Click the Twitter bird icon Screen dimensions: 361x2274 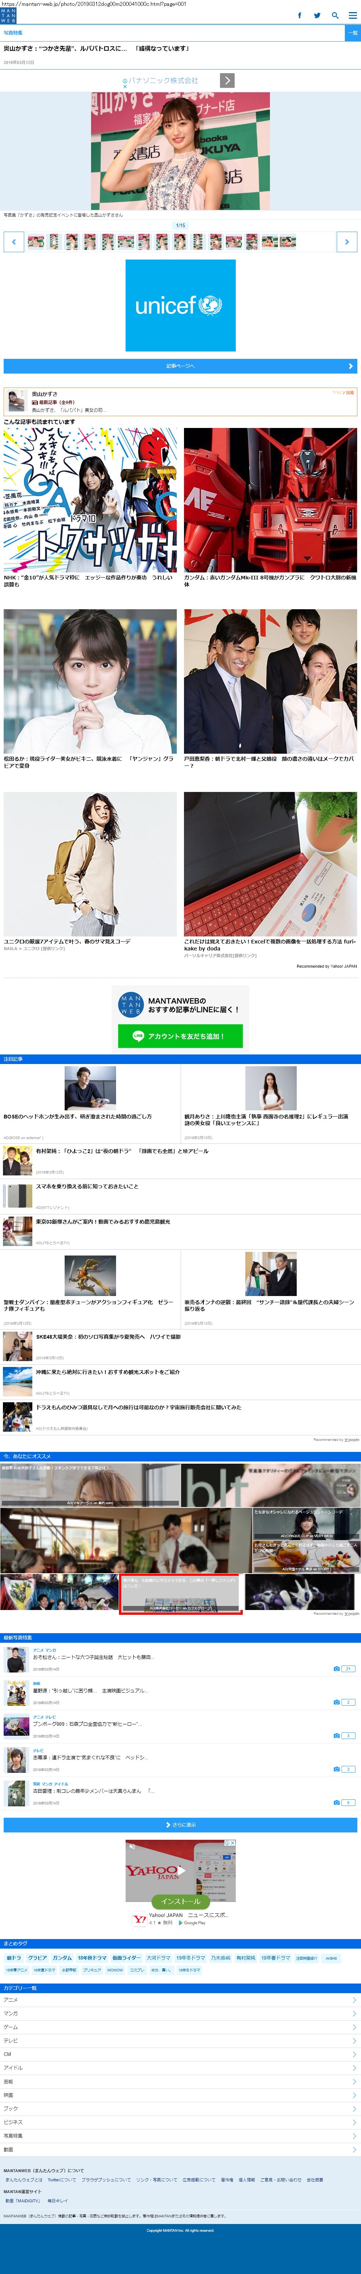[317, 16]
